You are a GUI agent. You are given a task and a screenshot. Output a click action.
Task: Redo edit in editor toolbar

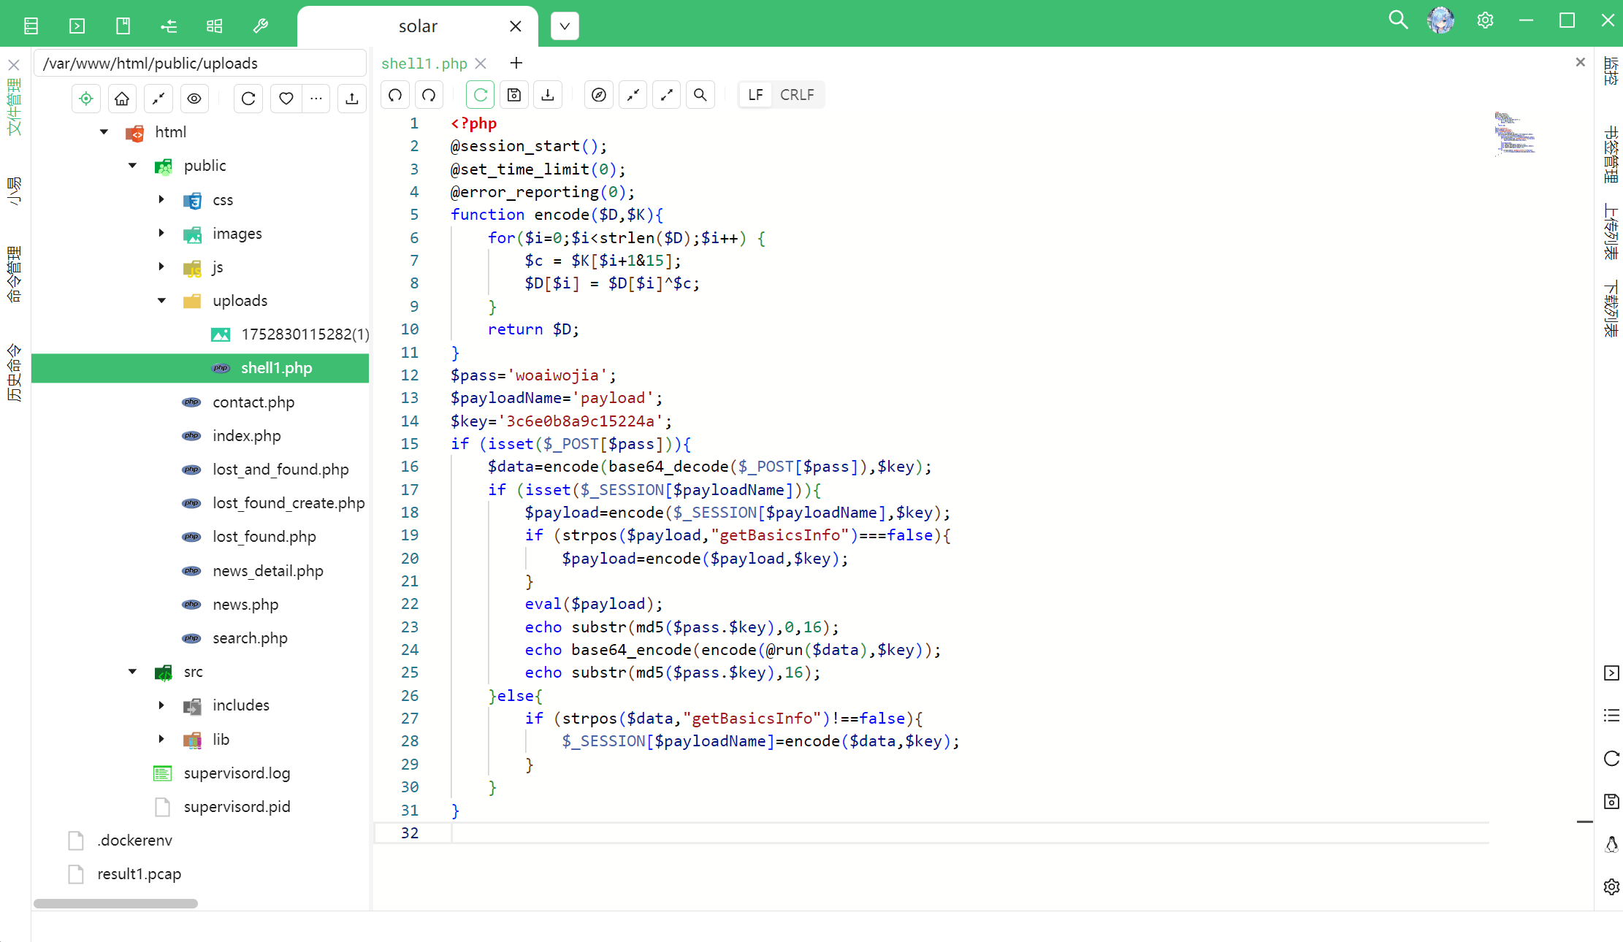429,95
